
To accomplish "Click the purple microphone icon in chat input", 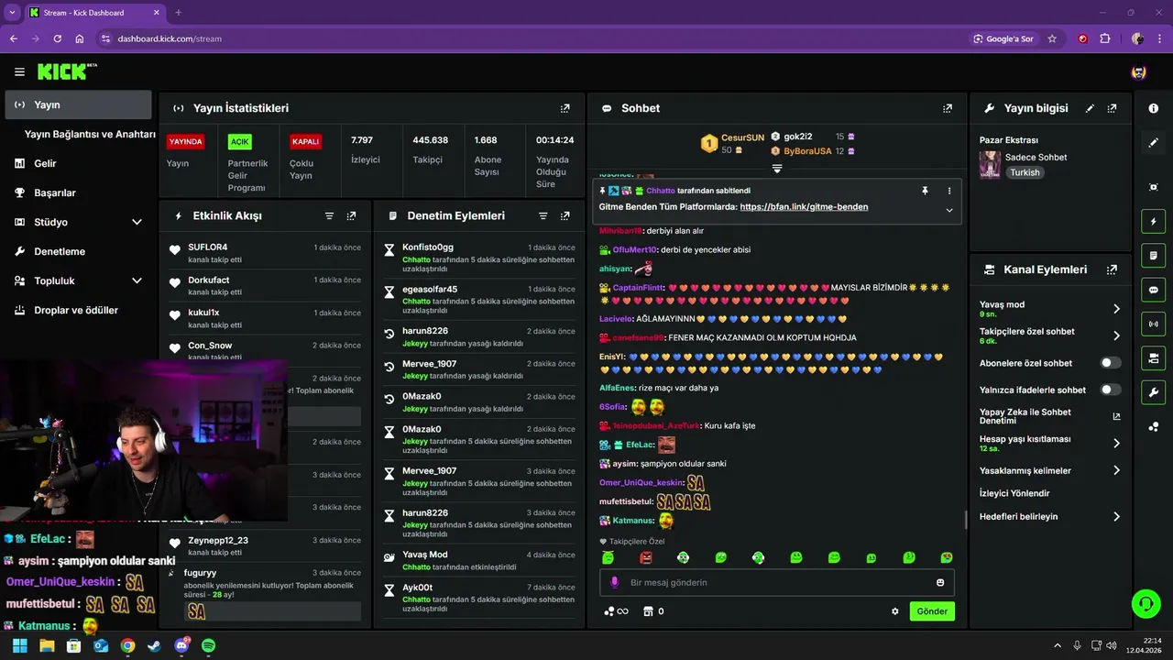I will point(614,582).
